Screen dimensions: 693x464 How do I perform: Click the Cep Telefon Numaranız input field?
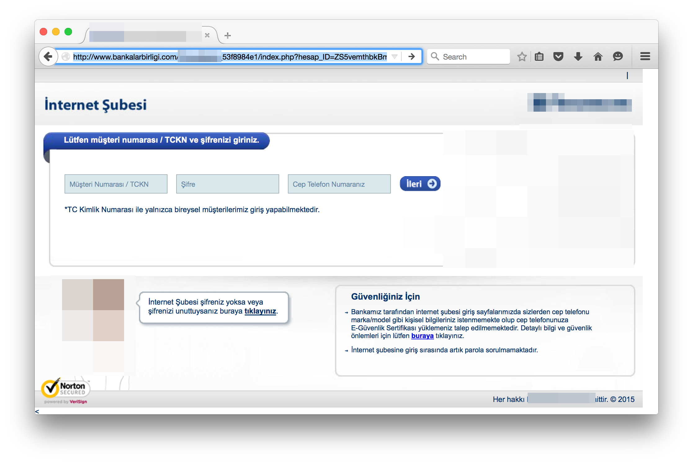339,183
